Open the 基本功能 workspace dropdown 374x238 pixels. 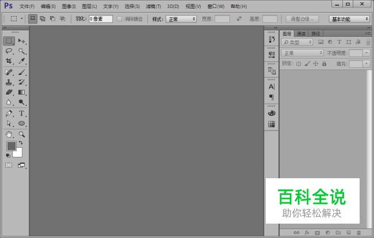coord(349,19)
